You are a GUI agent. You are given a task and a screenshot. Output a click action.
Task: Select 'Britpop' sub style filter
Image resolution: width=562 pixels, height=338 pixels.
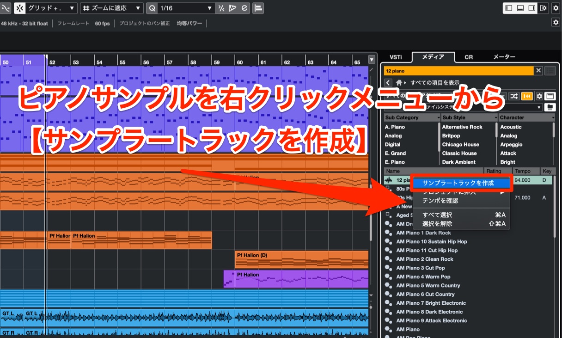pos(451,135)
